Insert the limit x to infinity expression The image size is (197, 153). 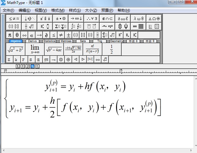[x=35, y=49]
